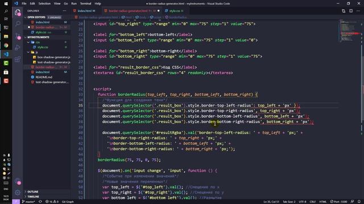Click the body segment in the breadcrumb
This screenshot has width=364, height=204.
(141, 18)
